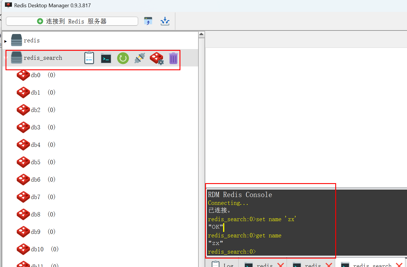The image size is (407, 267).
Task: Reload redis_search with green refresh icon
Action: [x=123, y=58]
